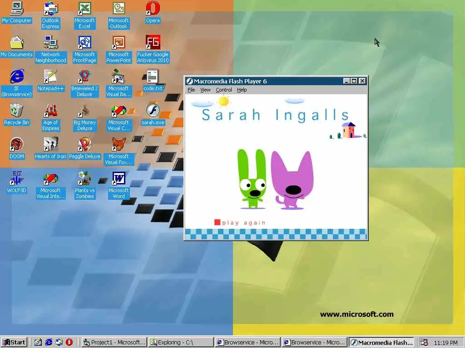Switch to first Browservice taskbar button

point(248,343)
